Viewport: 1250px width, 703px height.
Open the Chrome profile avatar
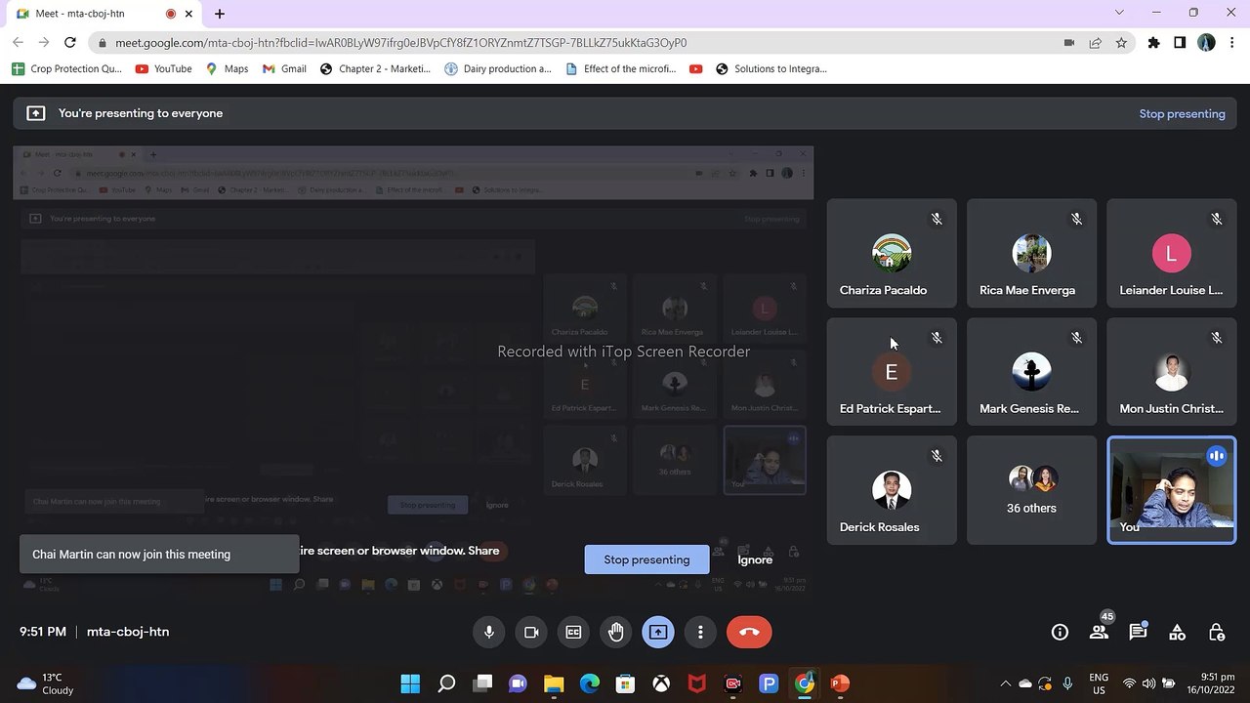1206,43
